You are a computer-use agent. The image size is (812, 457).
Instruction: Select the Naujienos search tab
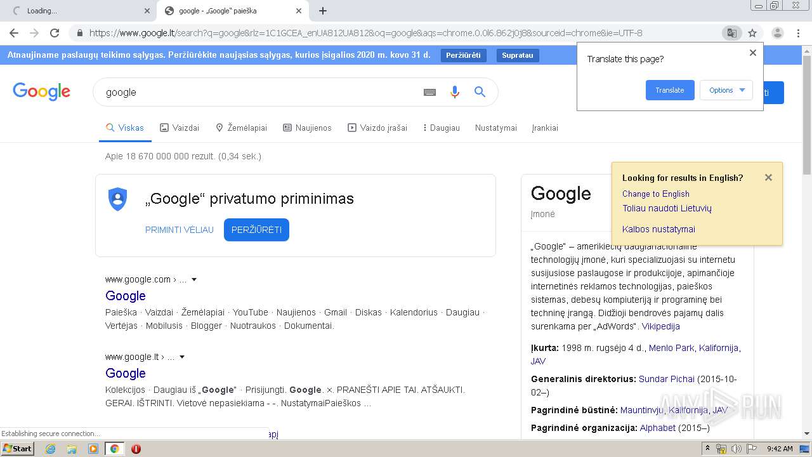coord(307,128)
